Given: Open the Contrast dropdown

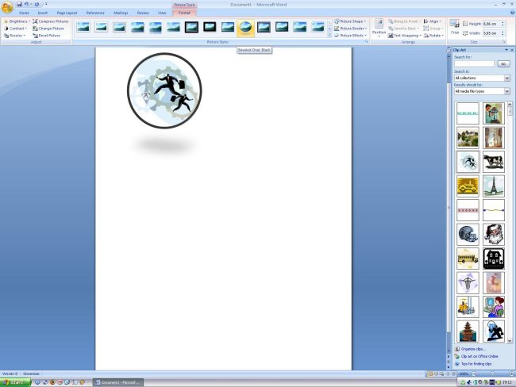Looking at the screenshot, I should (x=15, y=29).
